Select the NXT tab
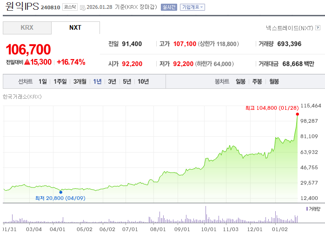This screenshot has width=325, height=239. (75, 27)
